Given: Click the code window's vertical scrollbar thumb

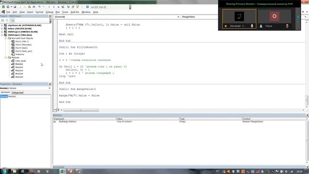Looking at the screenshot, I should coord(307,101).
